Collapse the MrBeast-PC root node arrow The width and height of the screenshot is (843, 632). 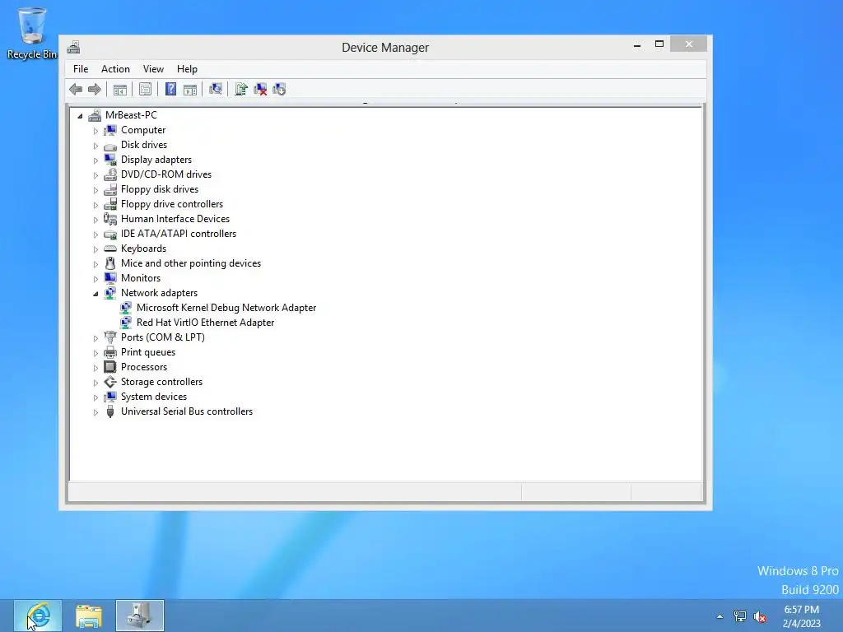[x=80, y=115]
